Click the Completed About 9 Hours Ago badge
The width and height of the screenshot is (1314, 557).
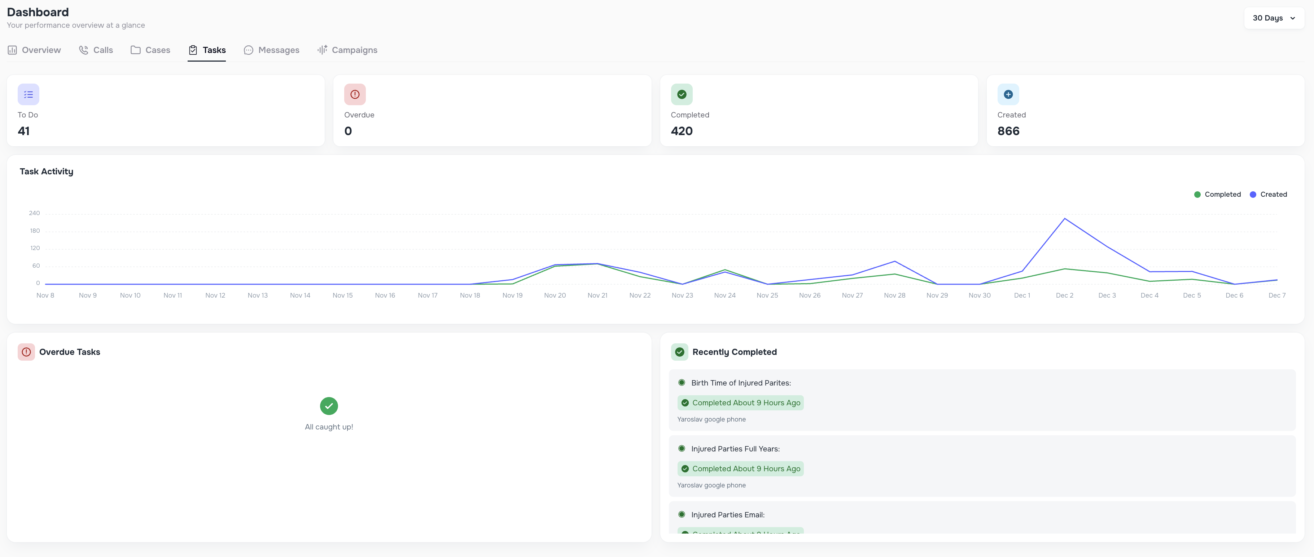click(740, 468)
